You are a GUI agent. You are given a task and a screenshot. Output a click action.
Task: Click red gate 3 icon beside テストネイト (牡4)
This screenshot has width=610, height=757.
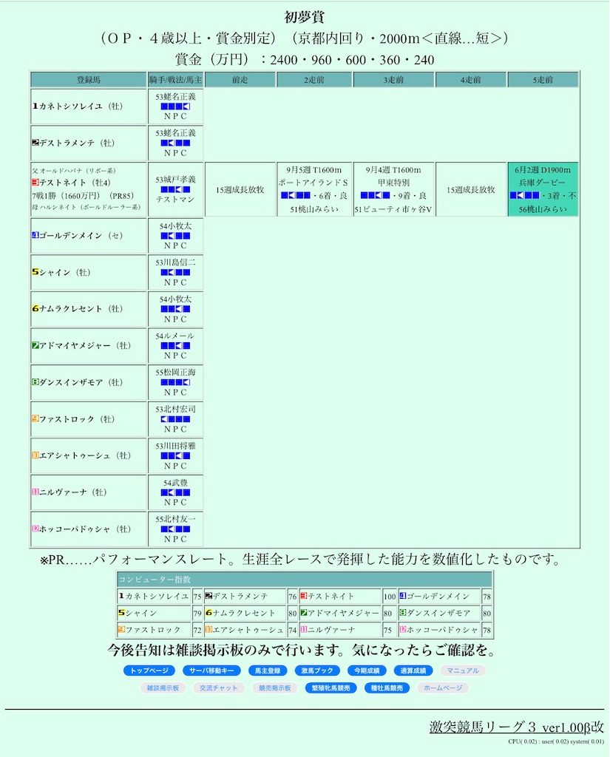[35, 183]
